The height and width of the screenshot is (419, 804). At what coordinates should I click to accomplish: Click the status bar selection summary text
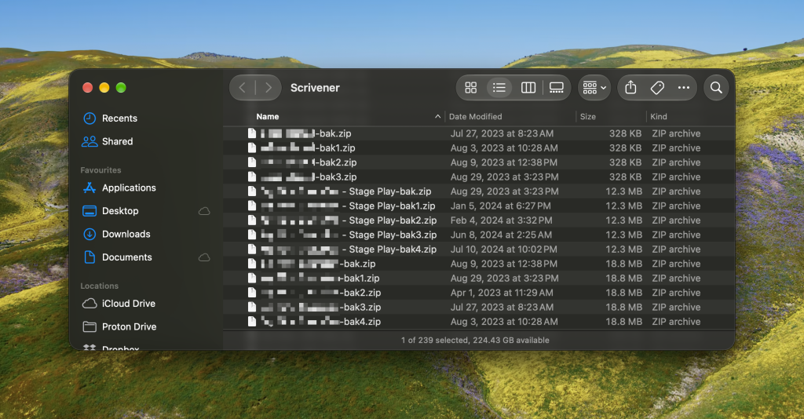(x=475, y=340)
